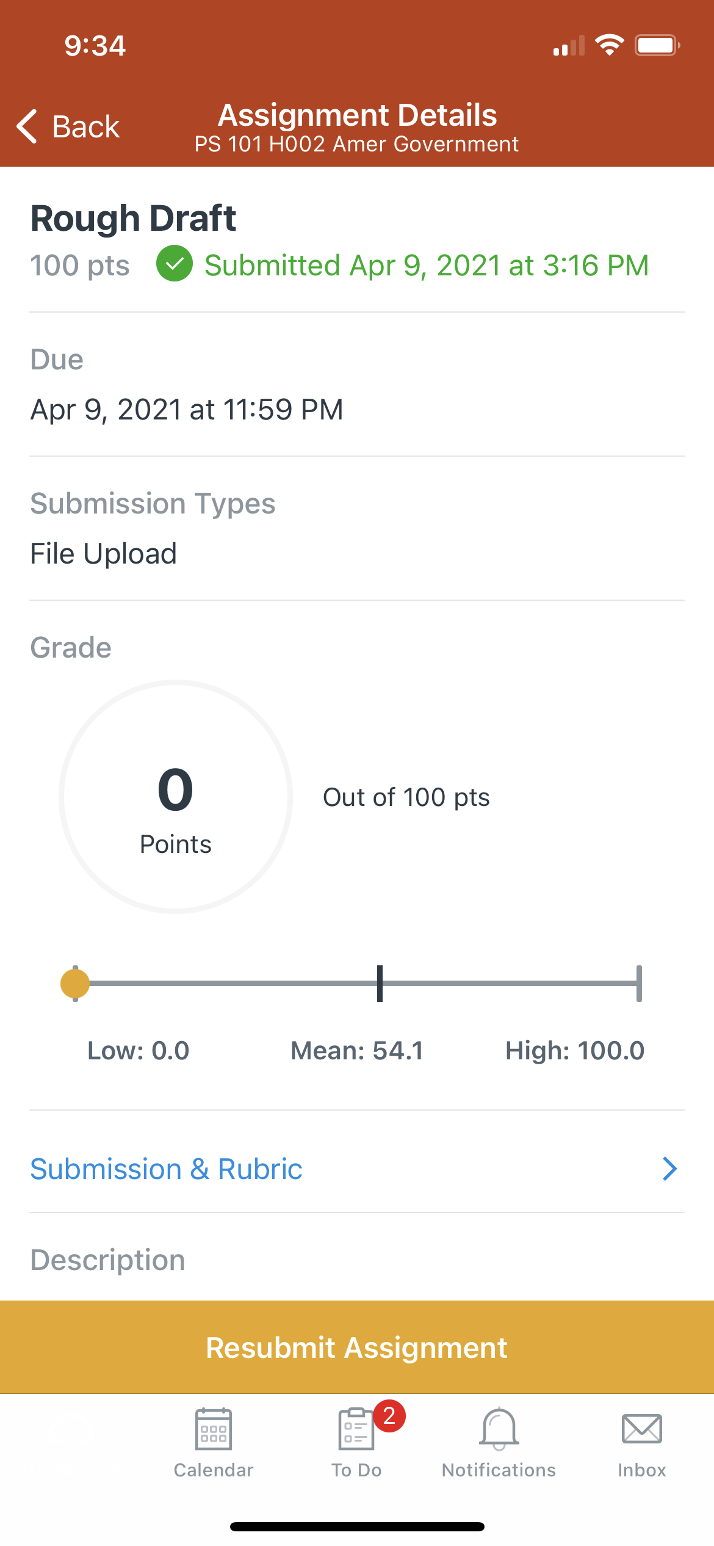Open the To Do clipboard icon

pos(356,1429)
